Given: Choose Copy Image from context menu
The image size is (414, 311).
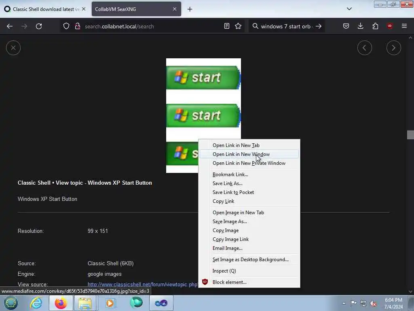Looking at the screenshot, I should coord(249,230).
